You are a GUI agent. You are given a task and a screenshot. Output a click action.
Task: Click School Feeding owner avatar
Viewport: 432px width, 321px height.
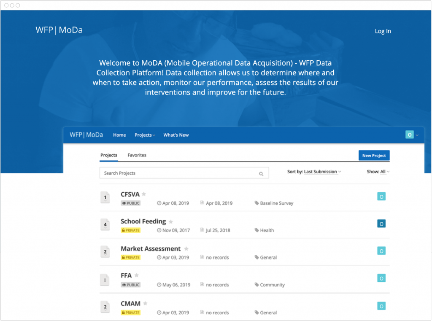pyautogui.click(x=381, y=224)
